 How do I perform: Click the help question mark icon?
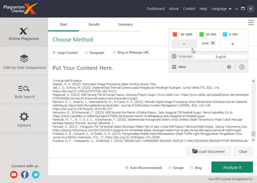[x=229, y=67]
